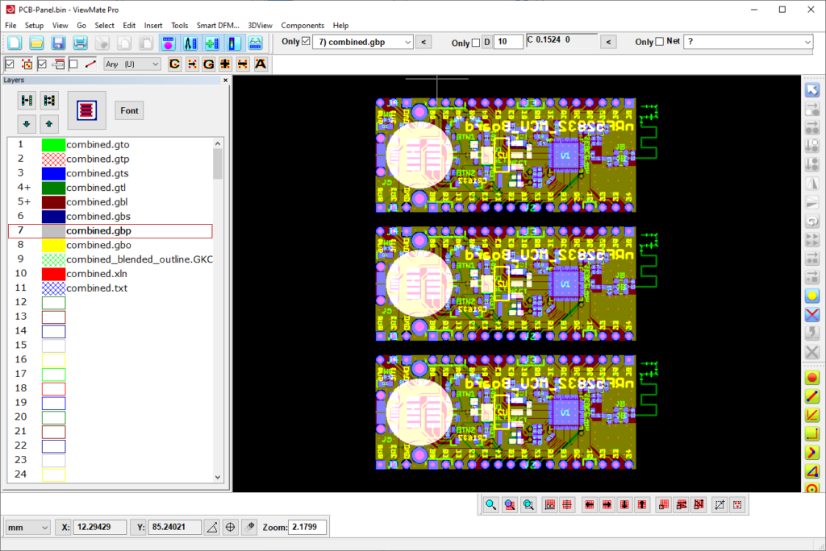Toggle the first selection filter checkbox

click(x=10, y=64)
